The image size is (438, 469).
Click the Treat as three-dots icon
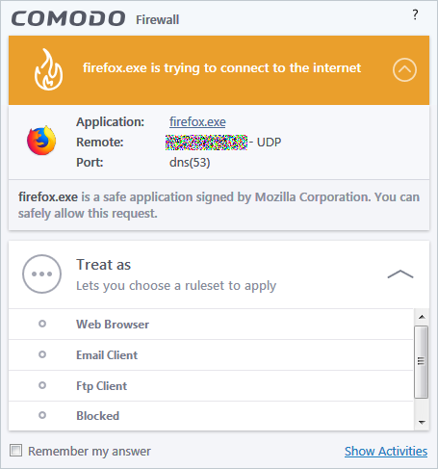click(41, 274)
